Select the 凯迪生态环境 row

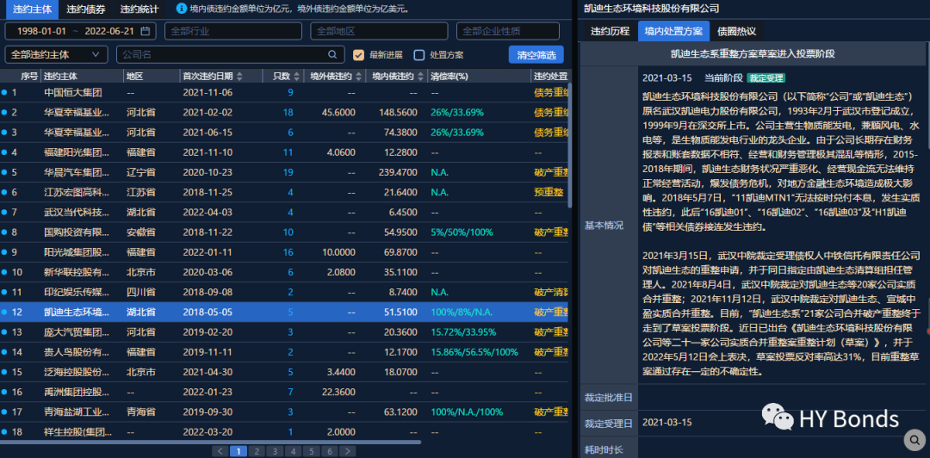point(285,312)
